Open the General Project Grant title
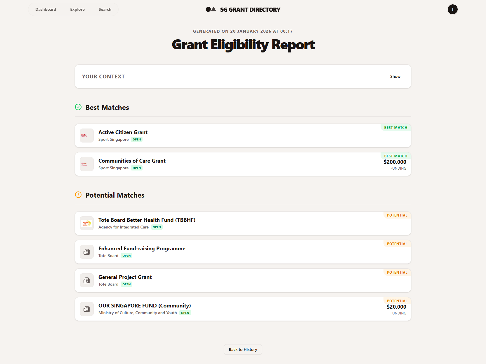Screen dimensions: 486x364 point(125,277)
